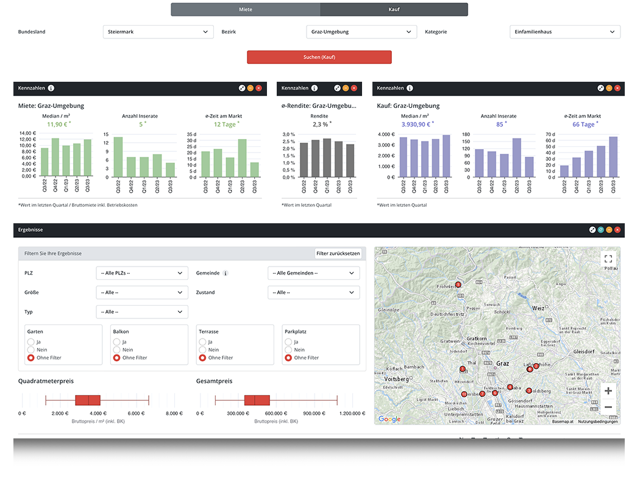The image size is (640, 488).
Task: Click the Gemeinde info icon
Action: click(226, 273)
